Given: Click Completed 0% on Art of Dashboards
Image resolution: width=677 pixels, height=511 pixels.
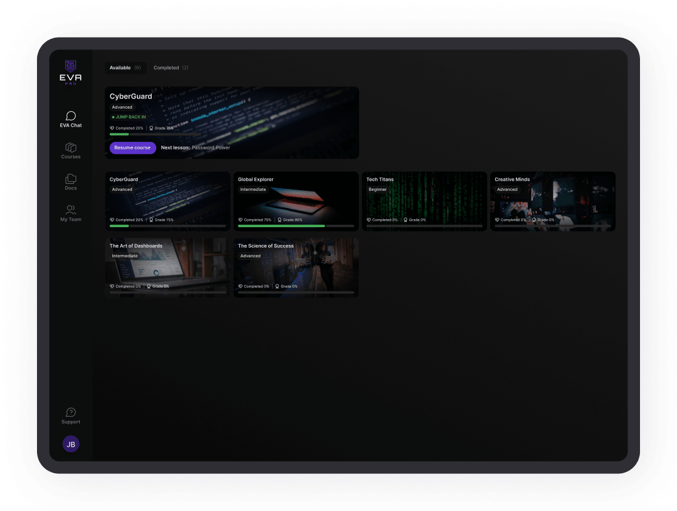Looking at the screenshot, I should (x=125, y=286).
